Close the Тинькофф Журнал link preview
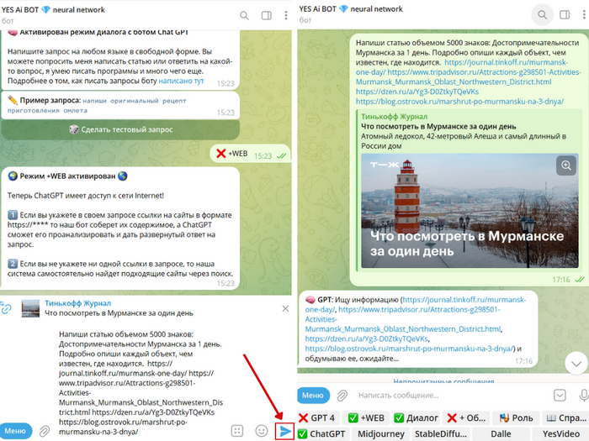The height and width of the screenshot is (441, 589). (285, 308)
